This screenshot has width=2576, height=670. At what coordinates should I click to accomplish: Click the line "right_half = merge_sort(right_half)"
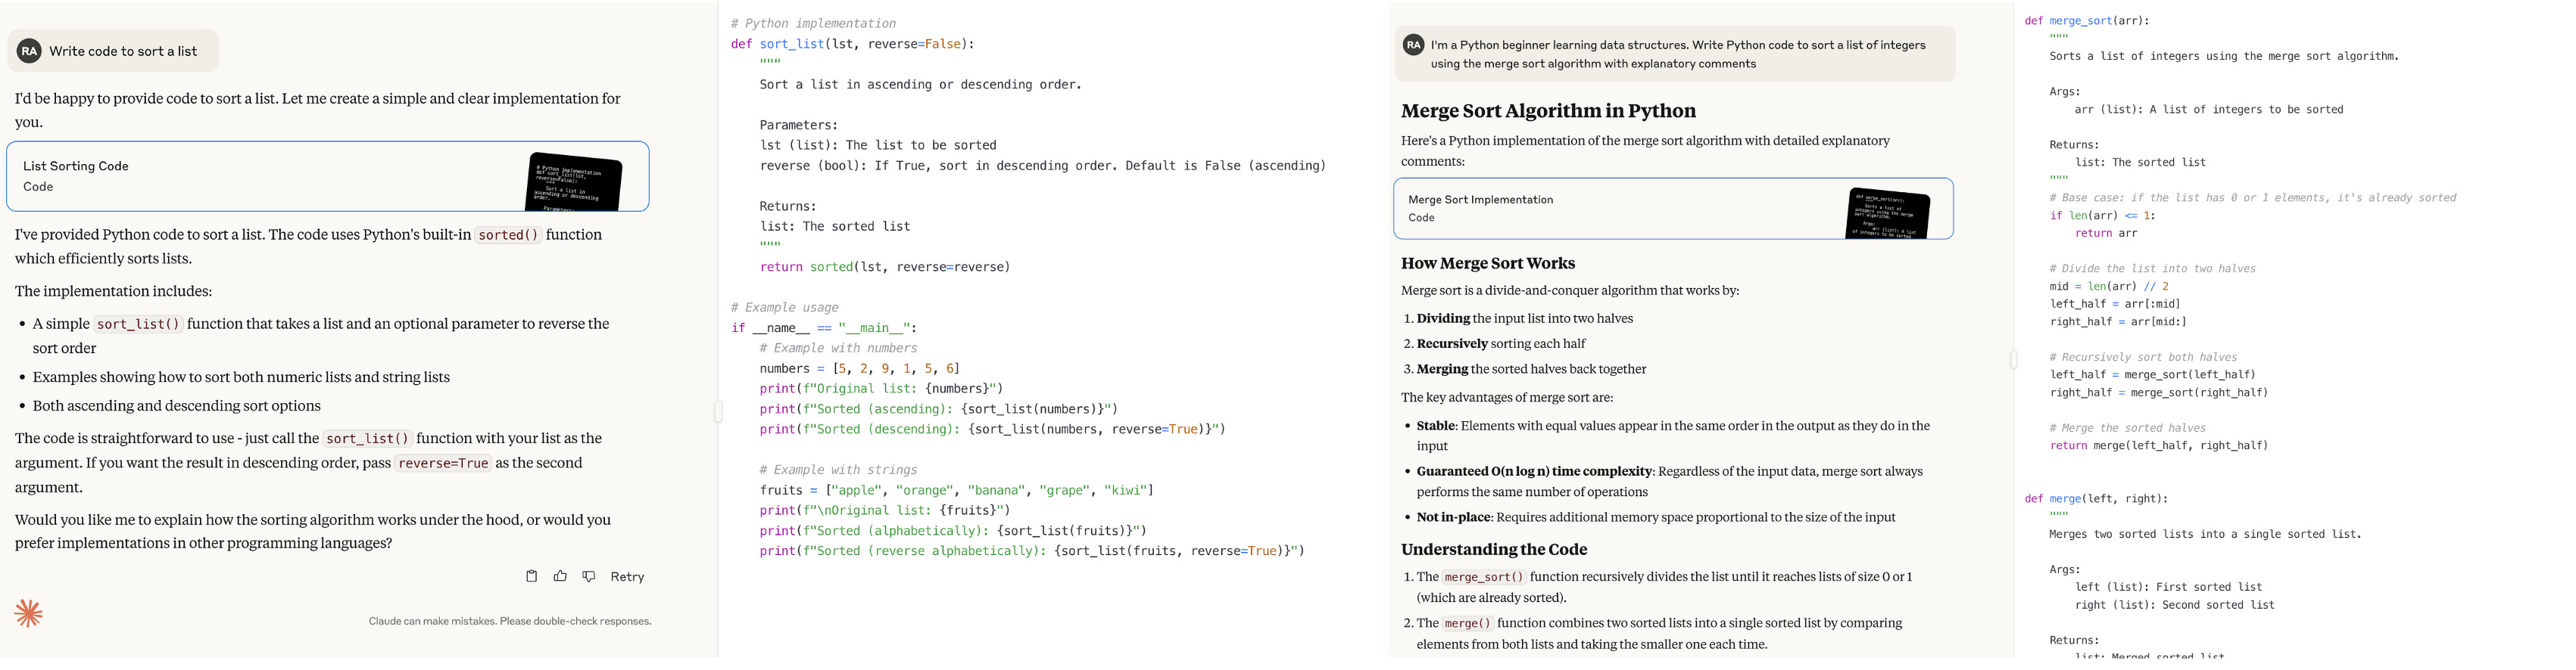tap(2159, 392)
